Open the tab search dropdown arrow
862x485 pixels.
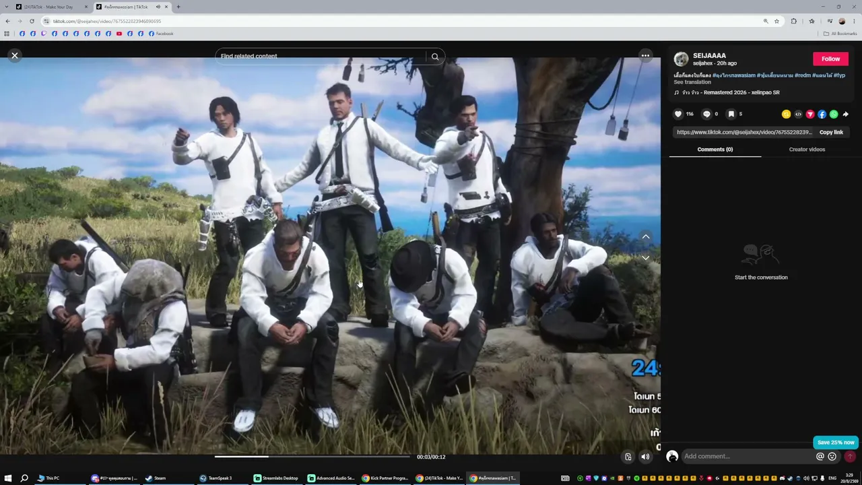pyautogui.click(x=6, y=7)
